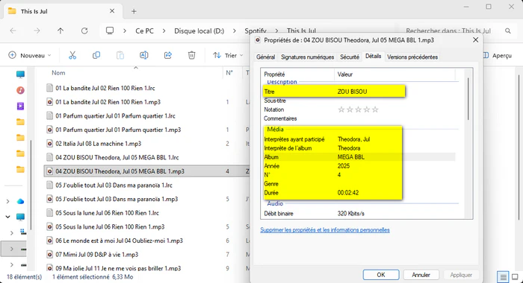This screenshot has height=283, width=523.
Task: Click the Cut scissors icon
Action: pos(72,55)
